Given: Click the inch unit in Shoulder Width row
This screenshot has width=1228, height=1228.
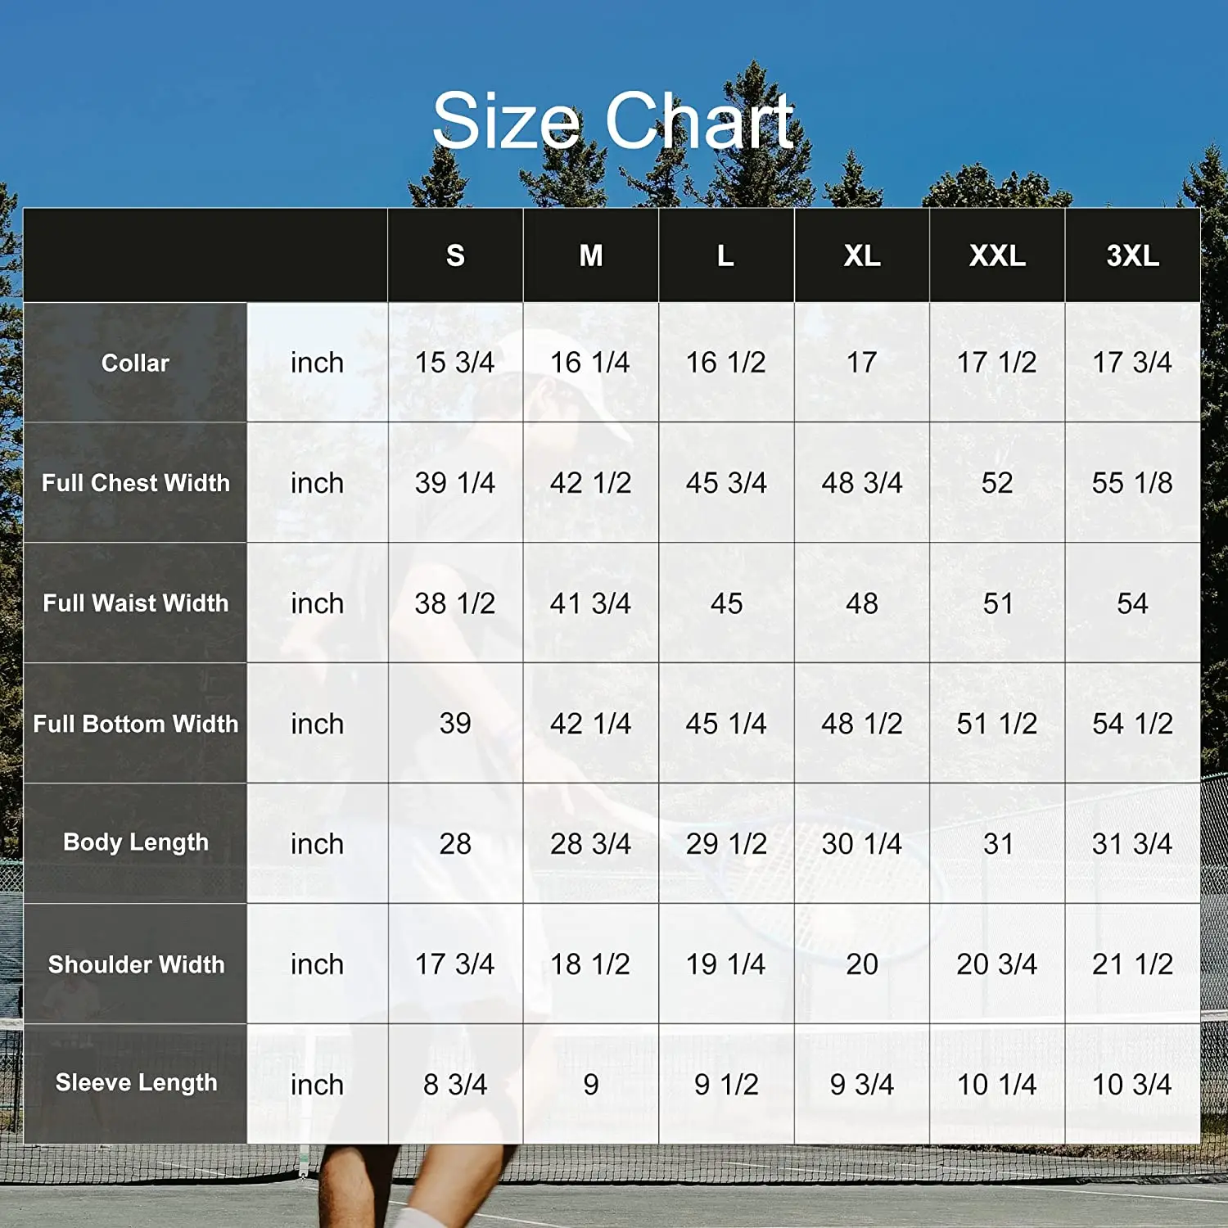Looking at the screenshot, I should (317, 964).
